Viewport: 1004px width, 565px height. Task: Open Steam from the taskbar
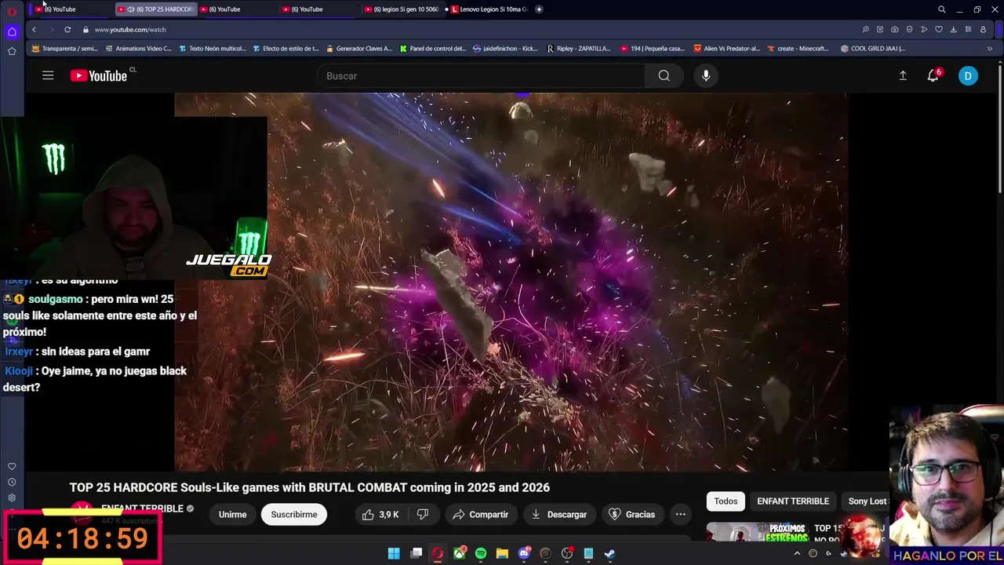pyautogui.click(x=609, y=553)
